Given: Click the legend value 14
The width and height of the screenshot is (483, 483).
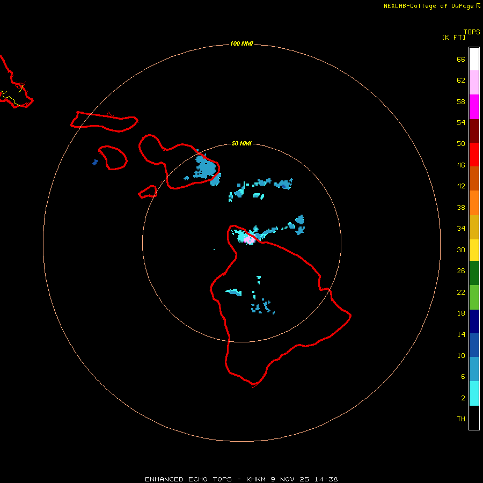Looking at the screenshot, I should click(x=461, y=334).
